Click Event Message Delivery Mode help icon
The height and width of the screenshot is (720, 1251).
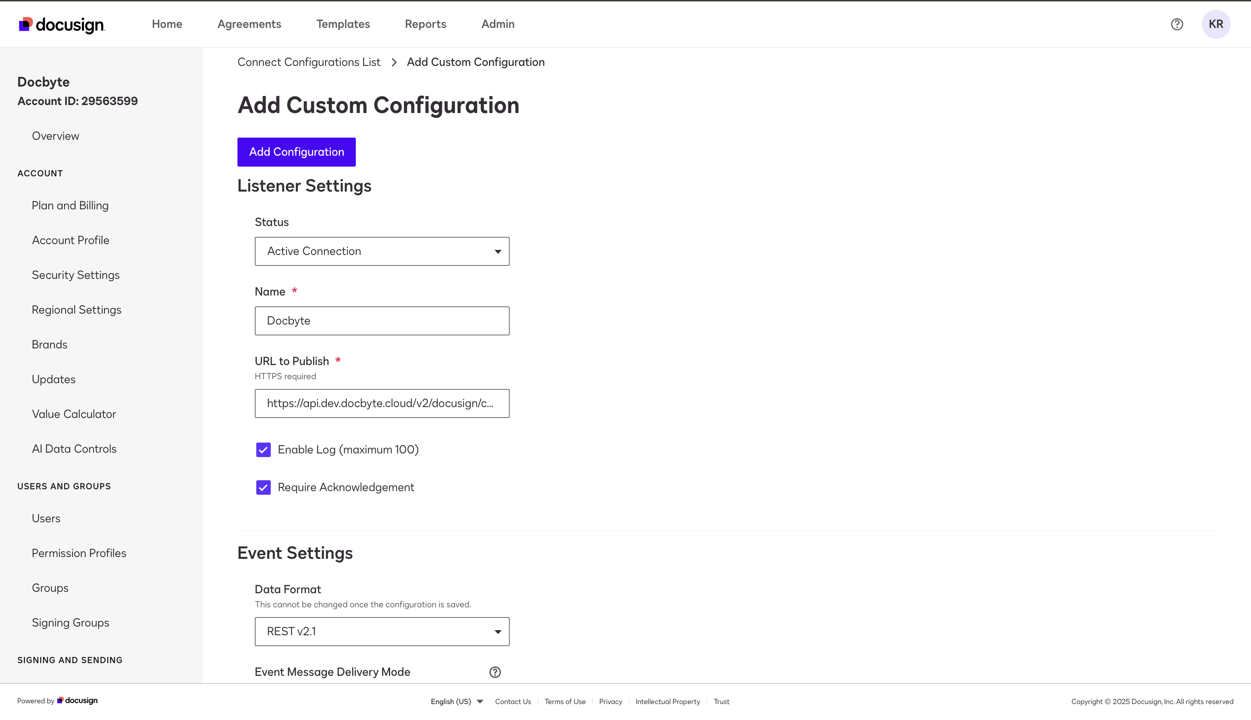click(x=495, y=672)
